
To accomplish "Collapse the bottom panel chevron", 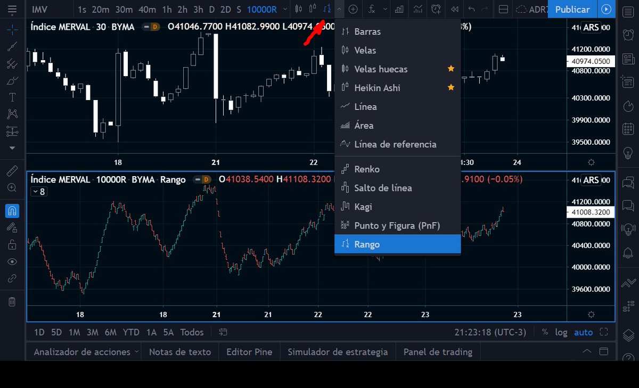I will point(587,351).
